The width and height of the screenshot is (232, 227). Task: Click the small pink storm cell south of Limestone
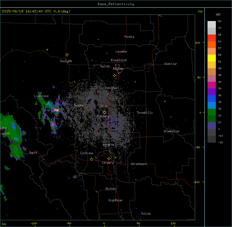pyautogui.click(x=53, y=125)
